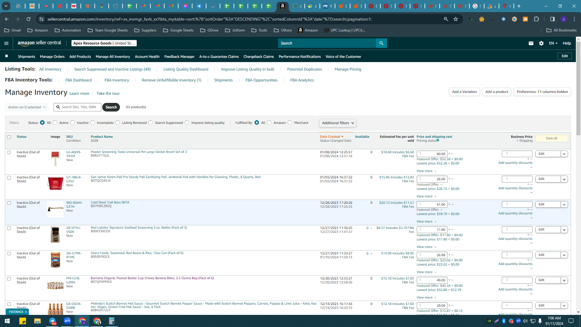Open new browser tab with plus icon
This screenshot has width=581, height=327.
tap(519, 6)
